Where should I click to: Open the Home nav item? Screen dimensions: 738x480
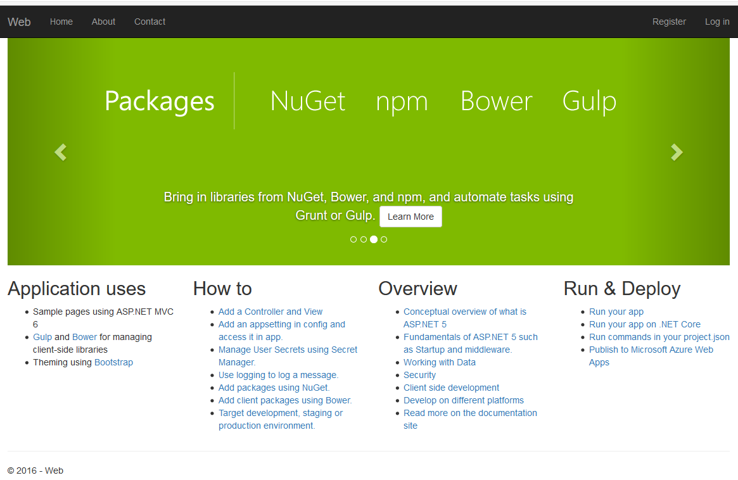pos(61,22)
